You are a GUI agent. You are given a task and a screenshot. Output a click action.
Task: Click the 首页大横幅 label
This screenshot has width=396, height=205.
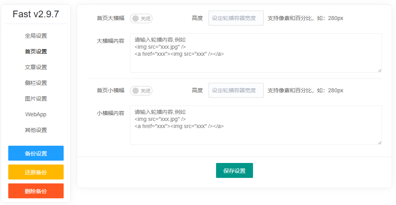pyautogui.click(x=111, y=18)
